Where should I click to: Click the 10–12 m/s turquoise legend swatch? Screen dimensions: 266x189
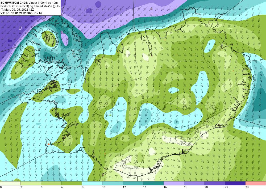point(113,183)
